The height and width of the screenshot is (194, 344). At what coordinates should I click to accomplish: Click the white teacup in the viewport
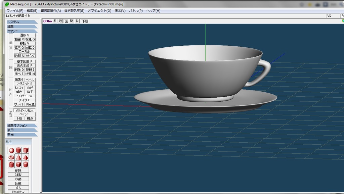pyautogui.click(x=205, y=76)
